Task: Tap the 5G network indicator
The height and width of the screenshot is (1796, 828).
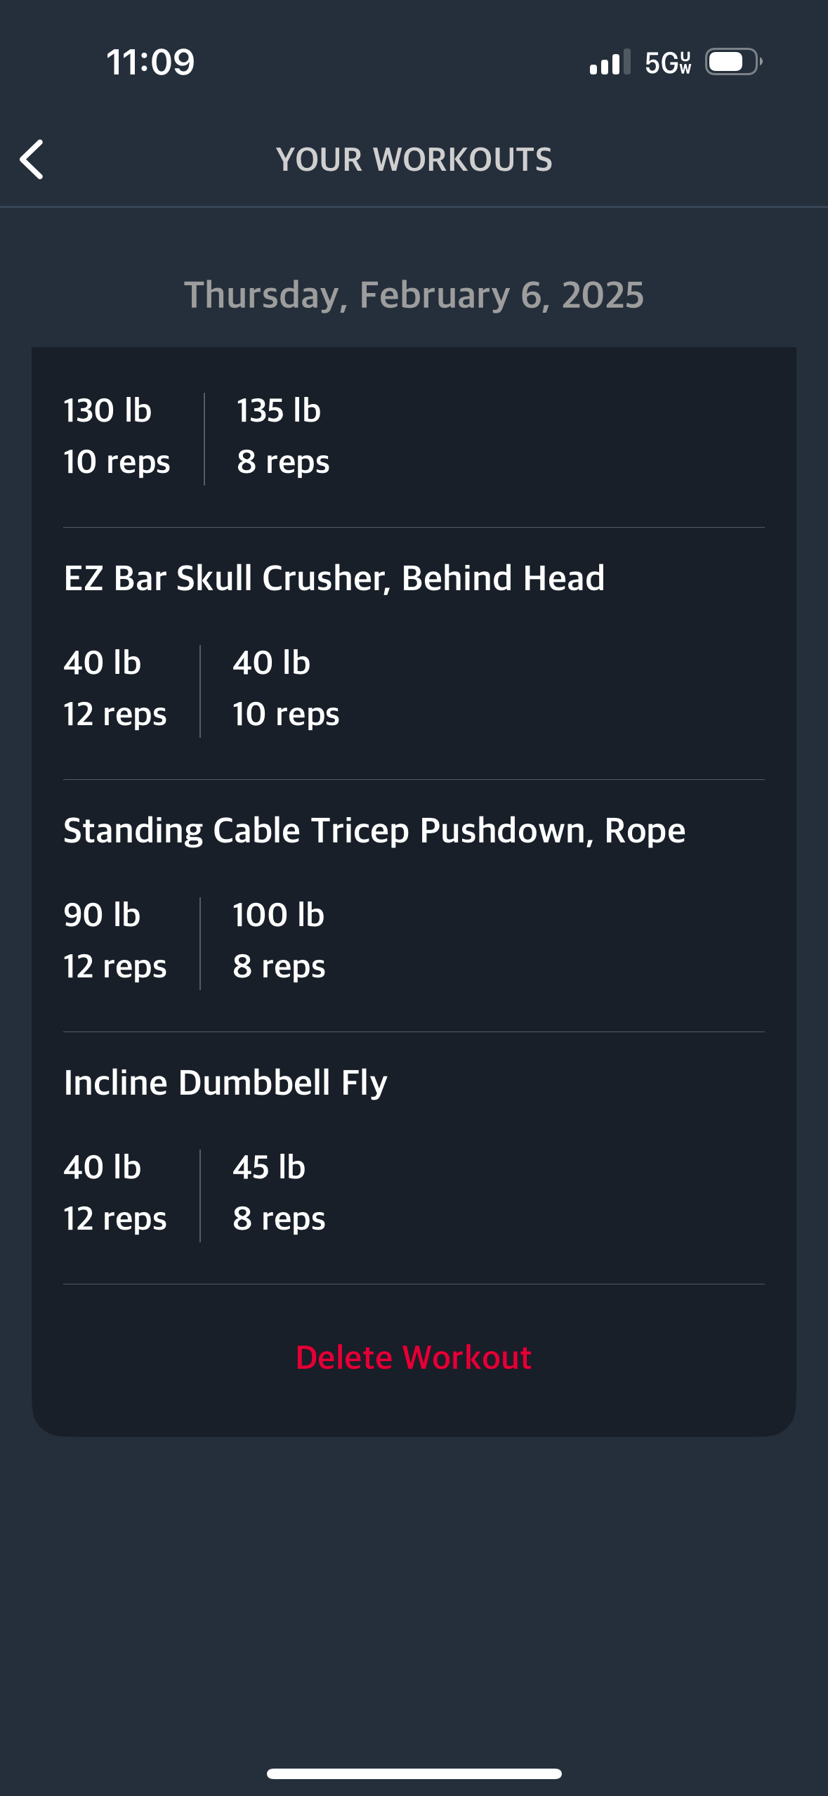Action: tap(668, 63)
